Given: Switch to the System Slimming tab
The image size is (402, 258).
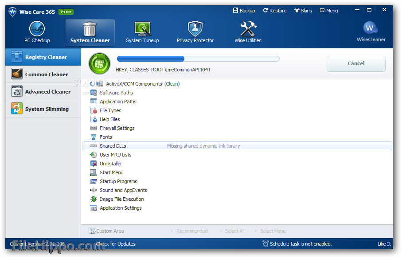Looking at the screenshot, I should (x=43, y=109).
